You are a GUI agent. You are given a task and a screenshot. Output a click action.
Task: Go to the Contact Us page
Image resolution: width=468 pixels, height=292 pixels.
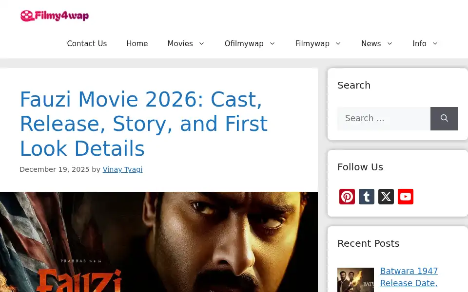pos(87,44)
